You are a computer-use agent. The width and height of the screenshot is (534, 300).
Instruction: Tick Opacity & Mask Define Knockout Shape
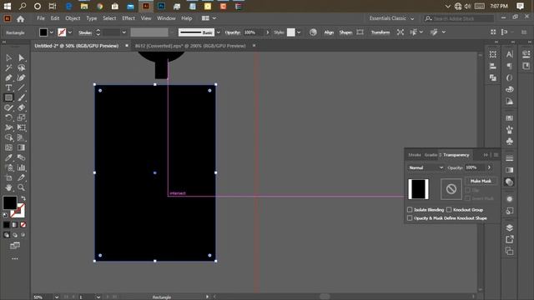(x=410, y=218)
